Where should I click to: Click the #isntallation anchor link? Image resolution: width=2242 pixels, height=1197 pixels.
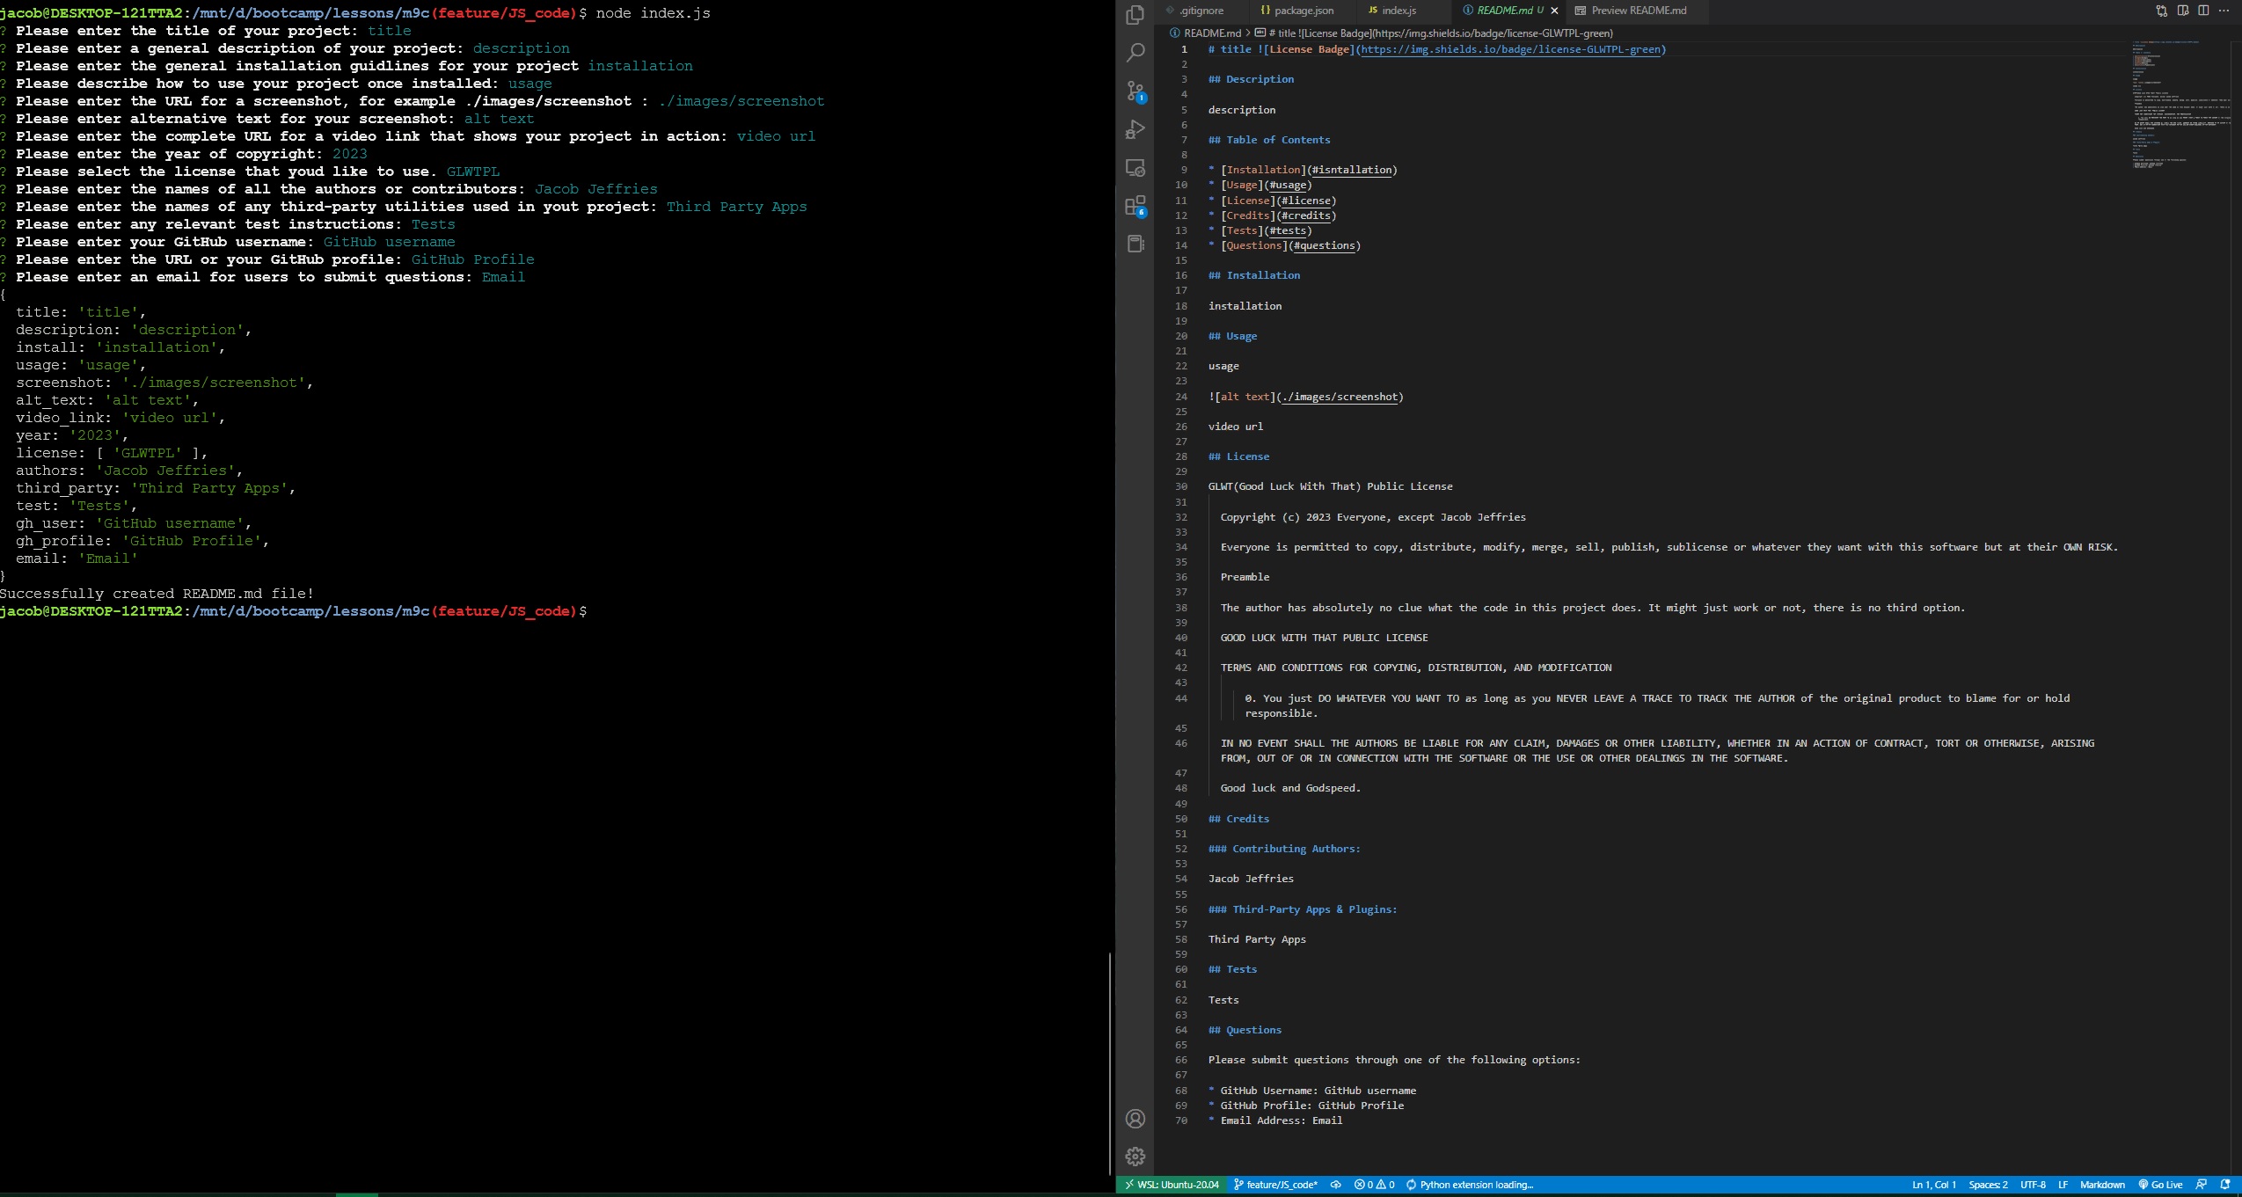tap(1352, 170)
